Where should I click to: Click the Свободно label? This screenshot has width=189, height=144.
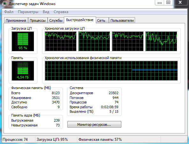point(19,107)
